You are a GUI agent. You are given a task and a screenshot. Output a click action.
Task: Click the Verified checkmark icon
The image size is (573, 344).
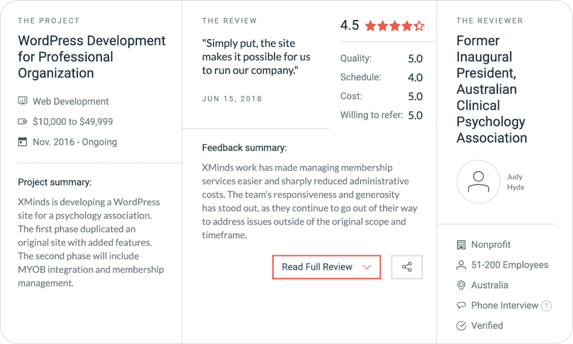(461, 326)
